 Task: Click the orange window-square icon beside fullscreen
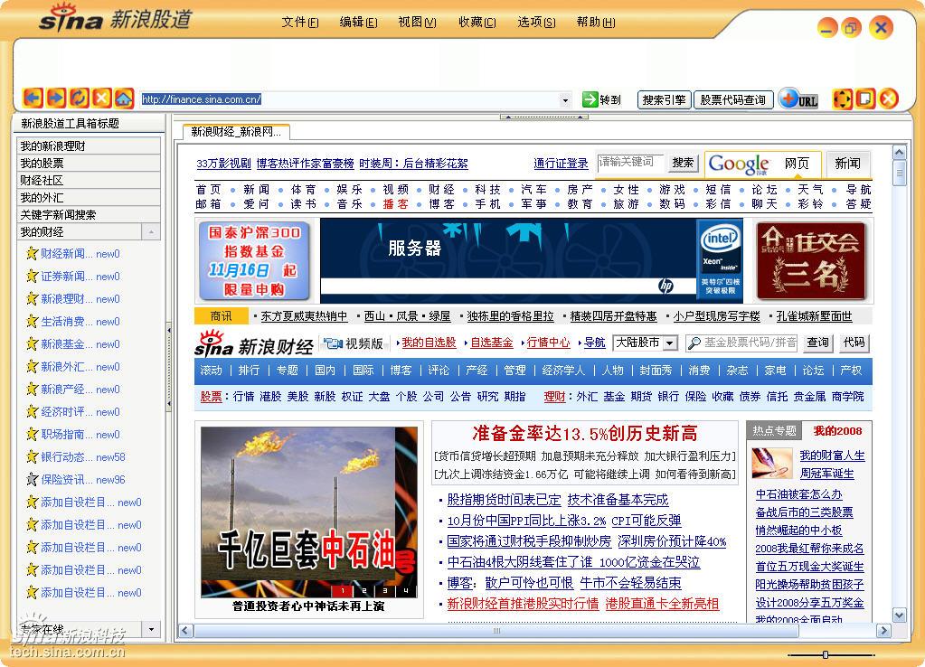tap(864, 99)
